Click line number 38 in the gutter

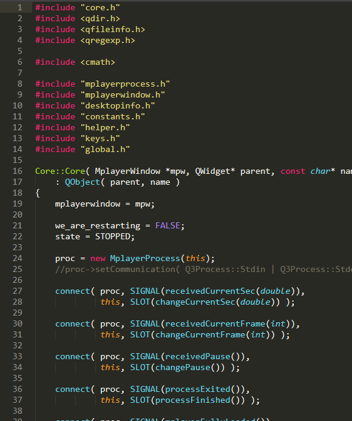click(18, 411)
